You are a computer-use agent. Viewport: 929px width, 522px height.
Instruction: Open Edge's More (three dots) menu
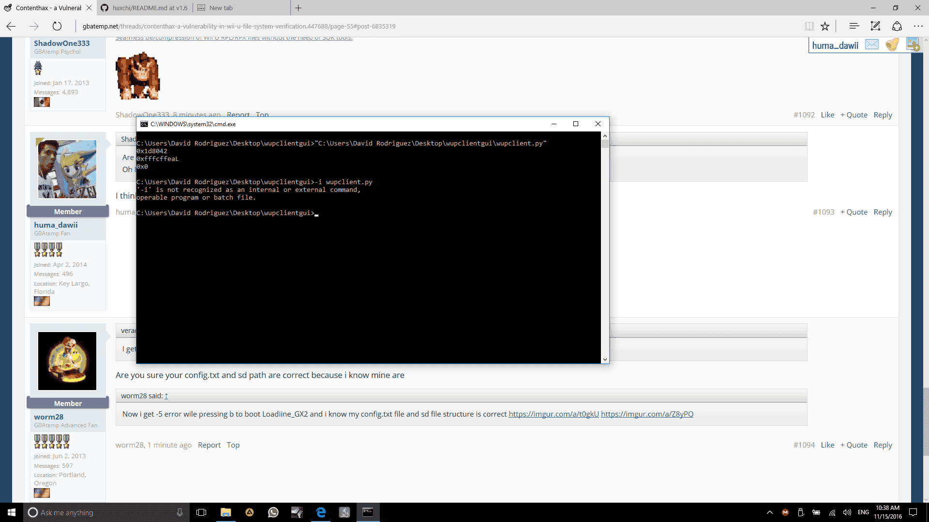[x=918, y=26]
